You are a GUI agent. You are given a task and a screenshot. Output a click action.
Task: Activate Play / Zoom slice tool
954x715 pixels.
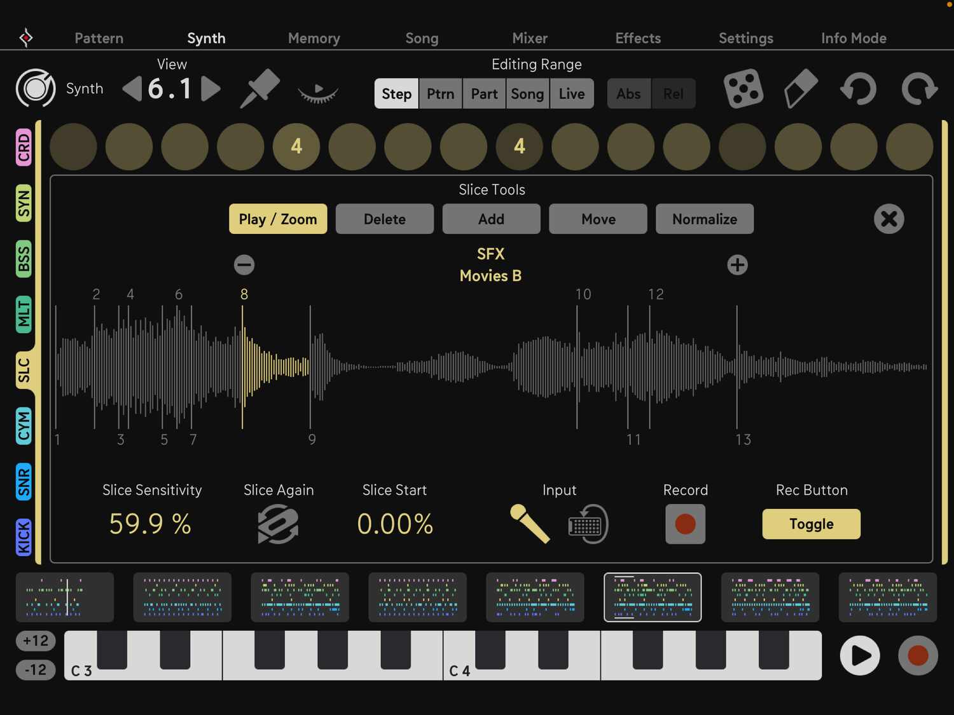coord(277,219)
